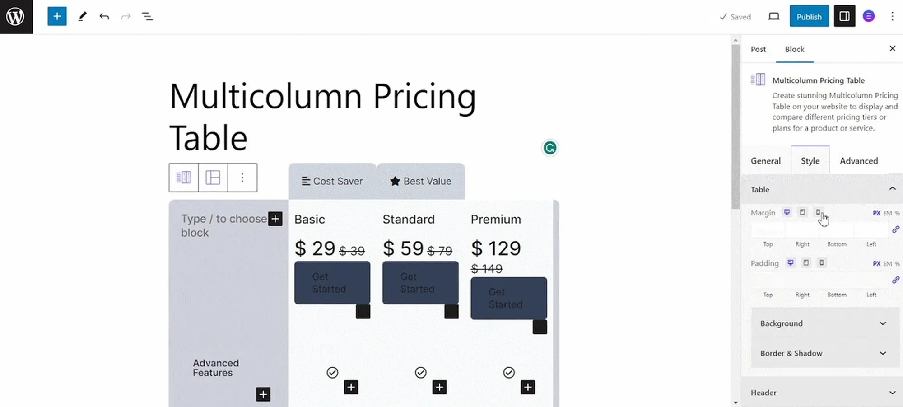Viewport: 903px width, 407px height.
Task: Click the undo arrow in top toolbar
Action: [x=104, y=17]
